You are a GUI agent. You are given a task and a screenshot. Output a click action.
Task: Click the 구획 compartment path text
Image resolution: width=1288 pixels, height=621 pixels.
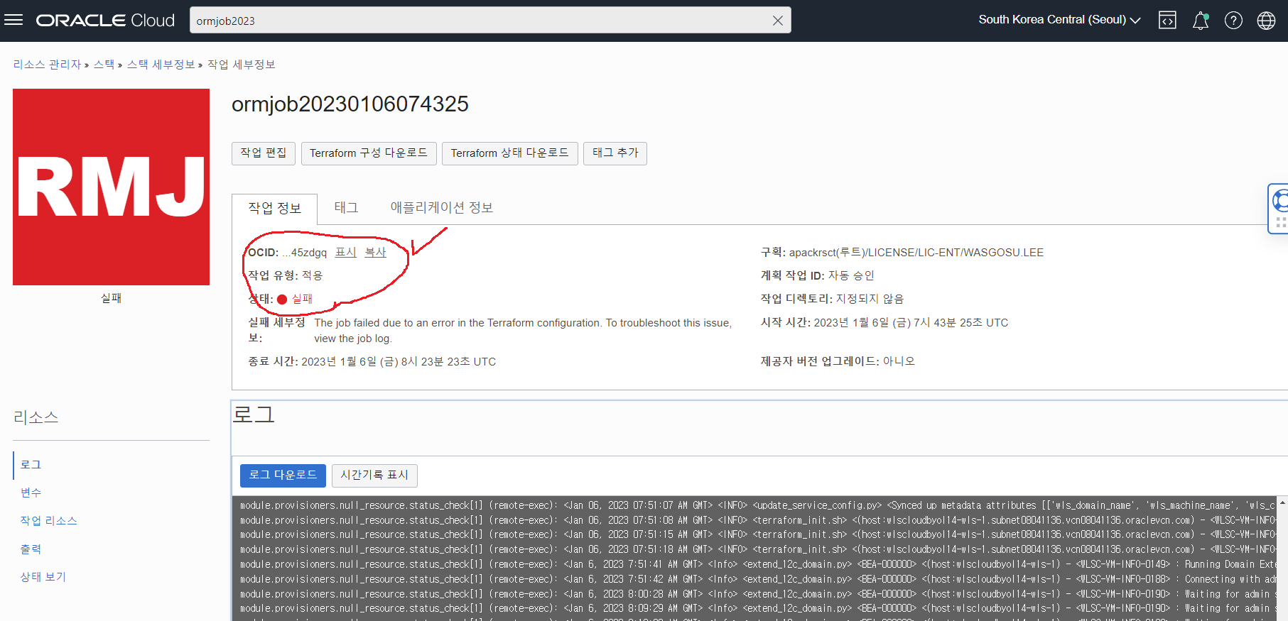point(916,253)
